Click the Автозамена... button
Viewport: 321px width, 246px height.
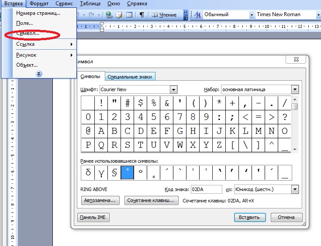pyautogui.click(x=100, y=201)
